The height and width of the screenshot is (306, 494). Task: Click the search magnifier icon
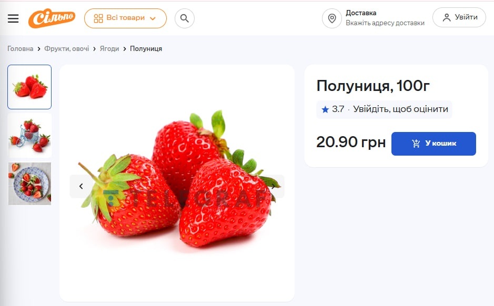coord(185,18)
